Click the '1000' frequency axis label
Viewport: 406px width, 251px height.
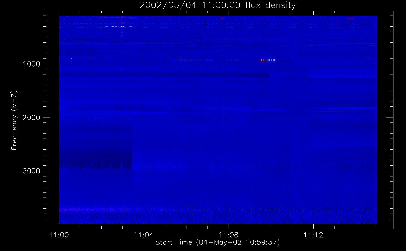31,64
